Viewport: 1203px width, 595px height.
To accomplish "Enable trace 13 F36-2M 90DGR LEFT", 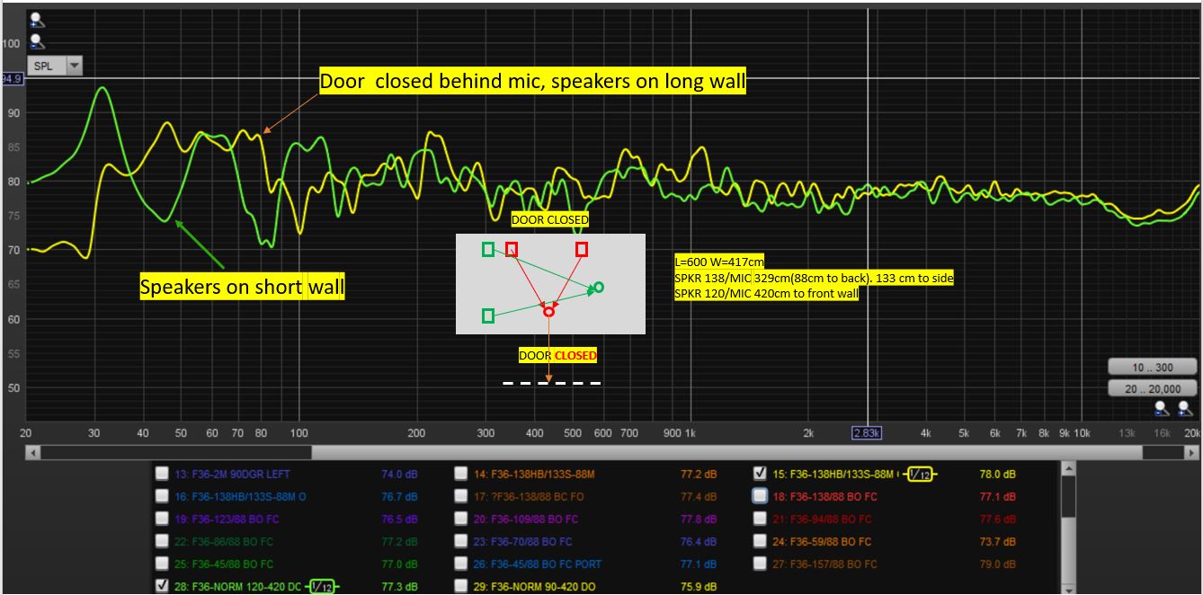I will (x=162, y=473).
